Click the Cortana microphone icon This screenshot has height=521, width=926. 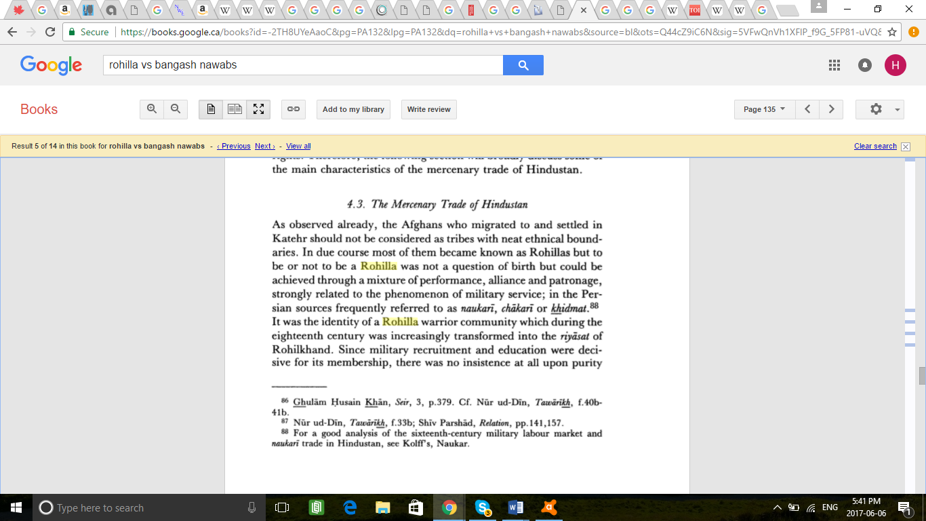tap(252, 507)
